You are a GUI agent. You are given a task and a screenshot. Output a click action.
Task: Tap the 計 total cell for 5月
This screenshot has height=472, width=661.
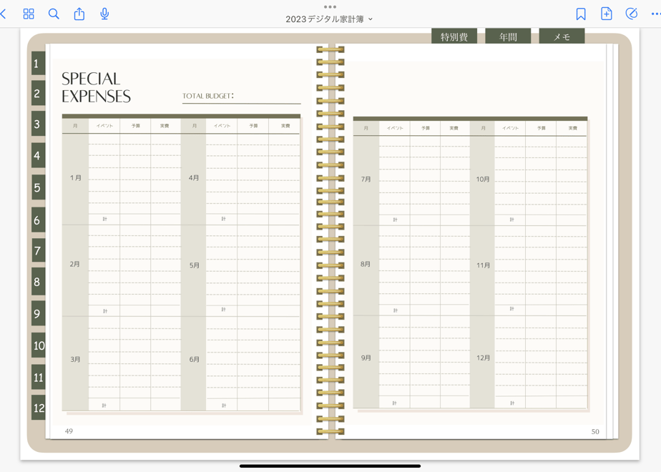point(223,310)
